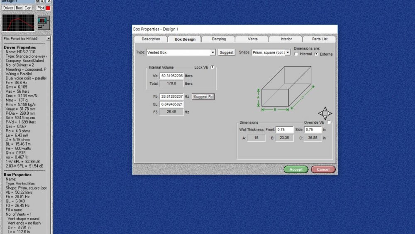The width and height of the screenshot is (415, 234).
Task: Click the 'Company: SoundQubed' line
Action: (x=25, y=61)
